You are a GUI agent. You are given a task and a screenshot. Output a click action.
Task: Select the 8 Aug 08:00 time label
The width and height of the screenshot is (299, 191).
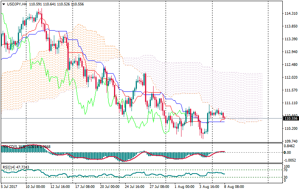tap(233, 186)
